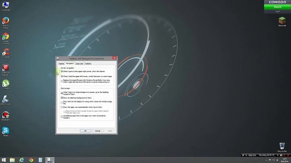Click the Windows Start button on taskbar
Viewport: 291px width, 163px height.
pyautogui.click(x=4, y=160)
